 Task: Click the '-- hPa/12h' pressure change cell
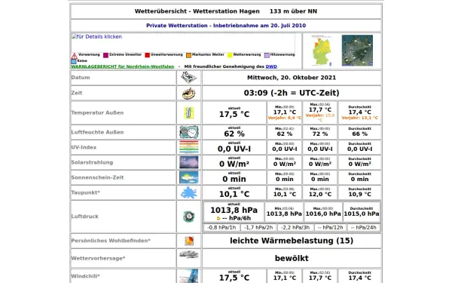click(x=331, y=228)
